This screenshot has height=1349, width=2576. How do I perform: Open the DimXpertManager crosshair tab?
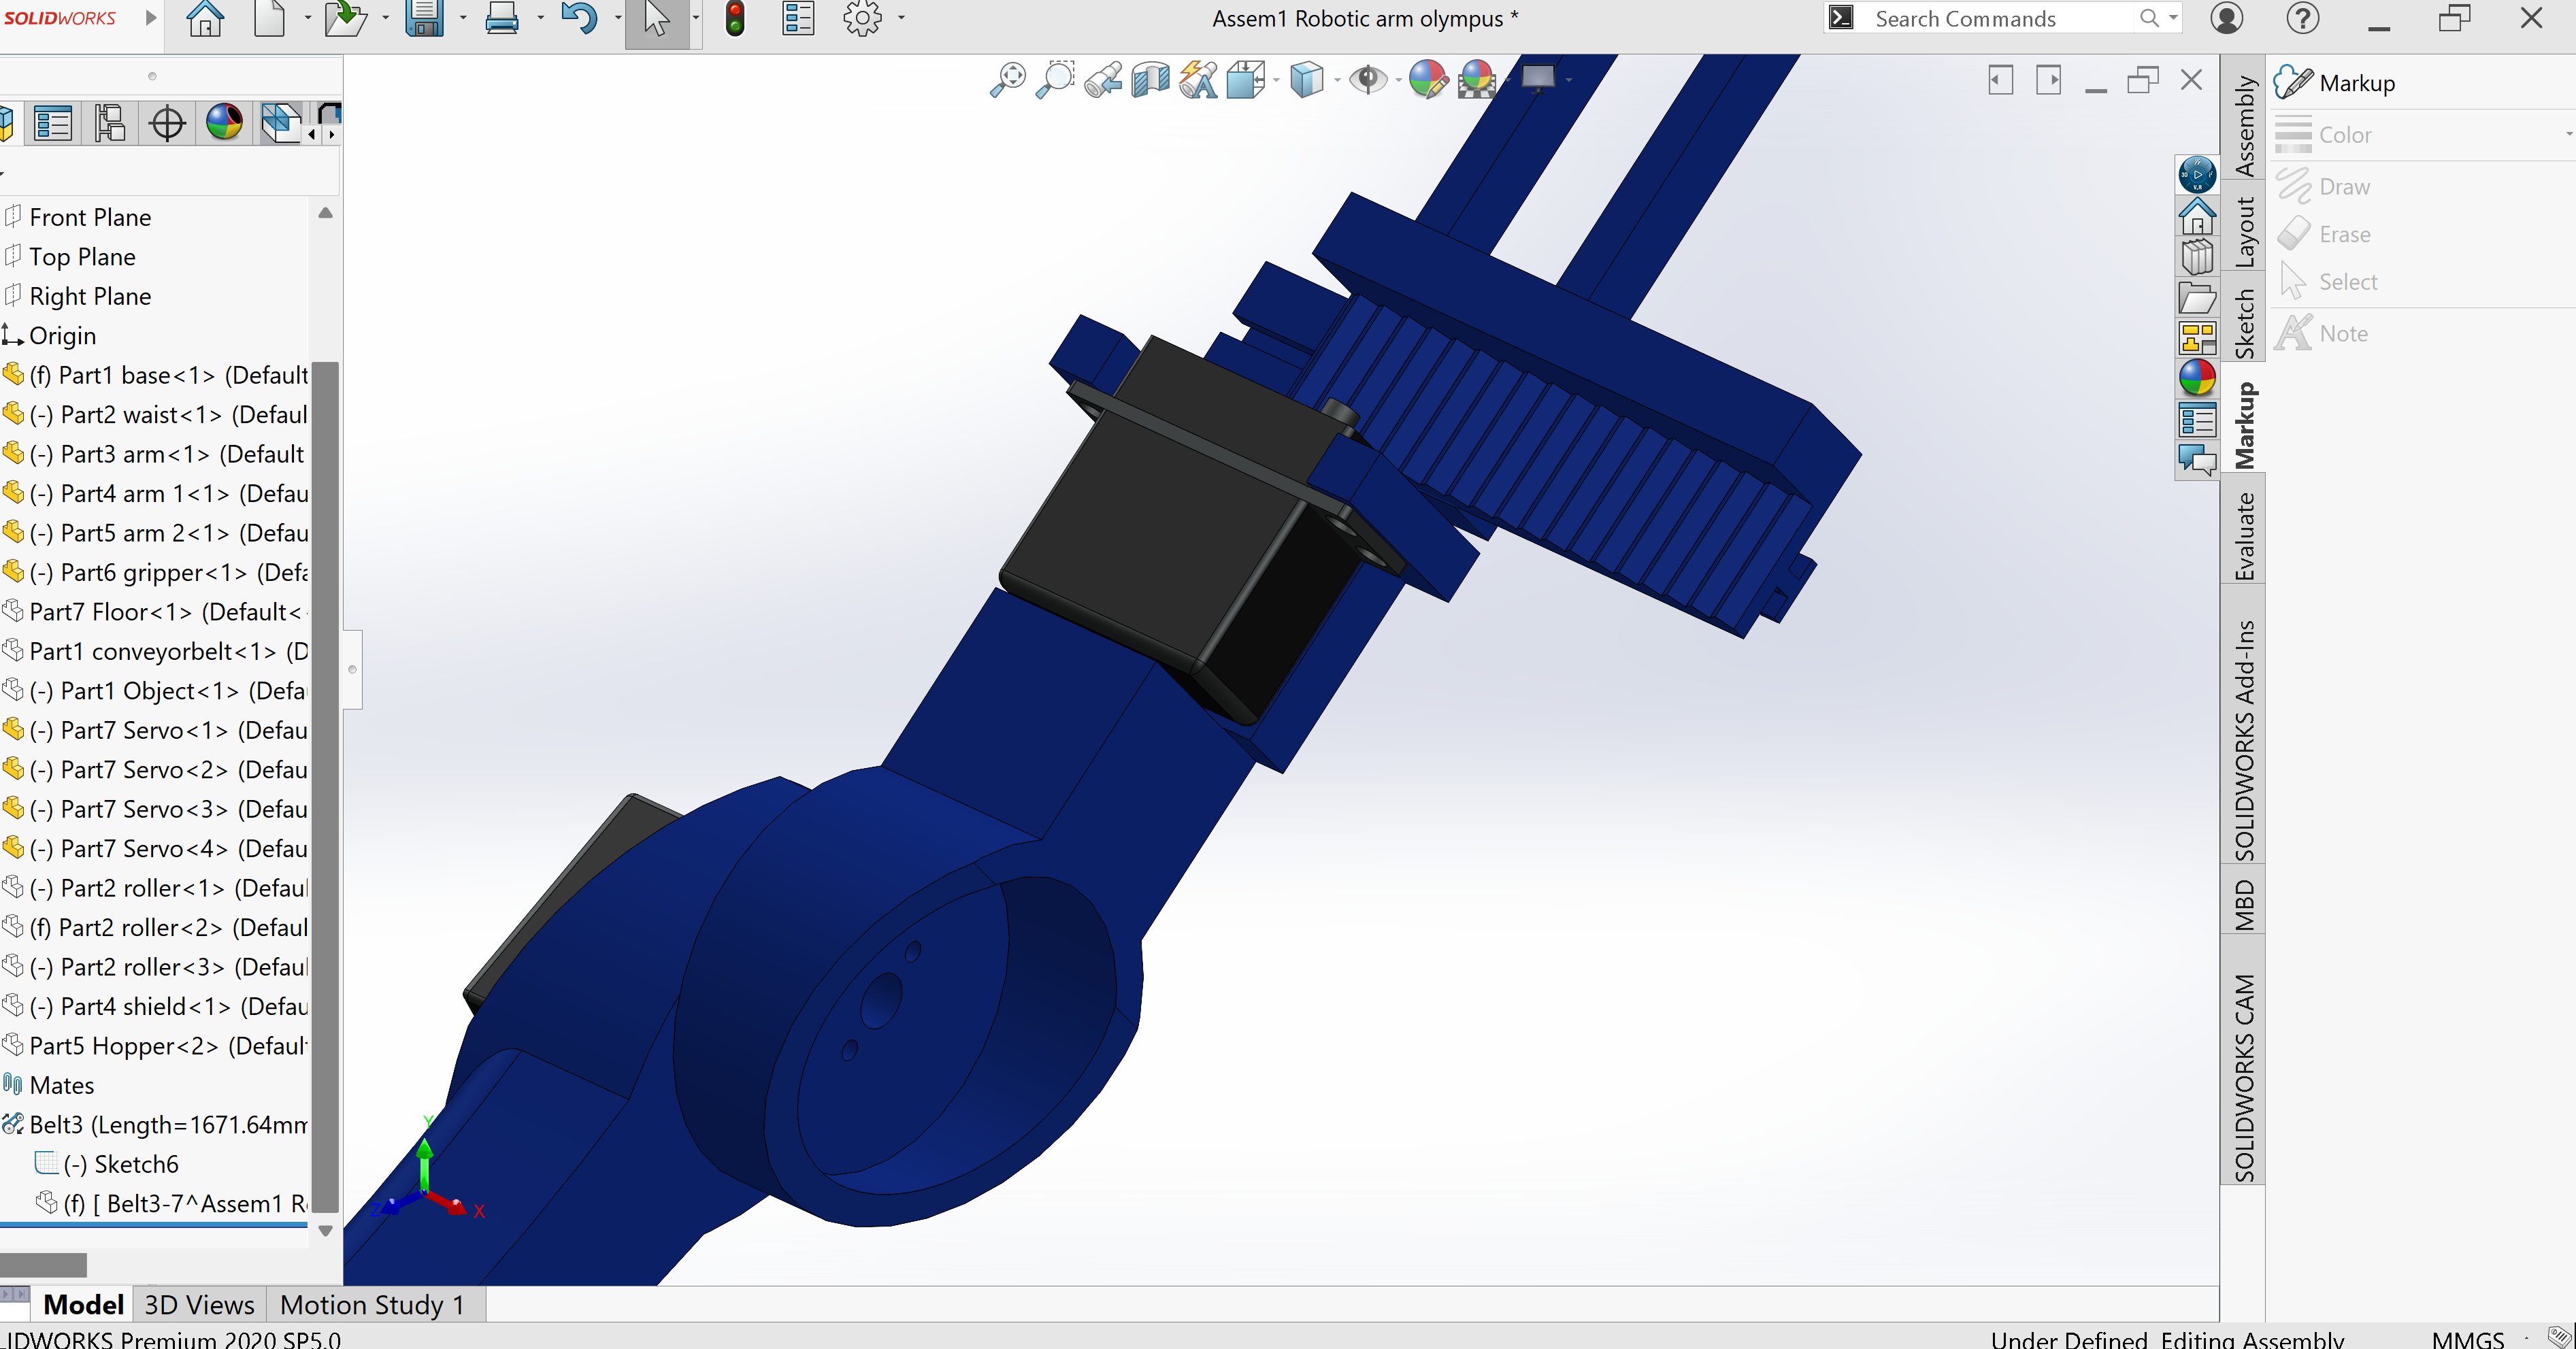pyautogui.click(x=167, y=124)
